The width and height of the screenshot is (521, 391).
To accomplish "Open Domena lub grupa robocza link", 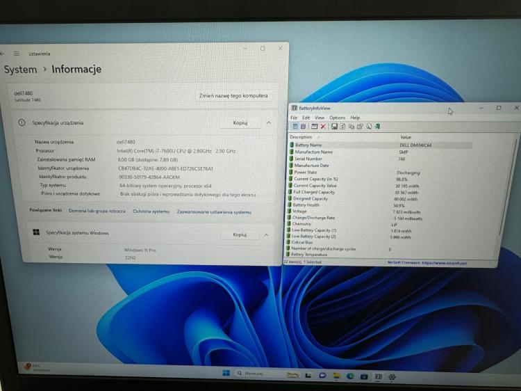I will pos(97,211).
